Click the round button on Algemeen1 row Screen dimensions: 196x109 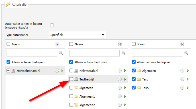pos(120,96)
